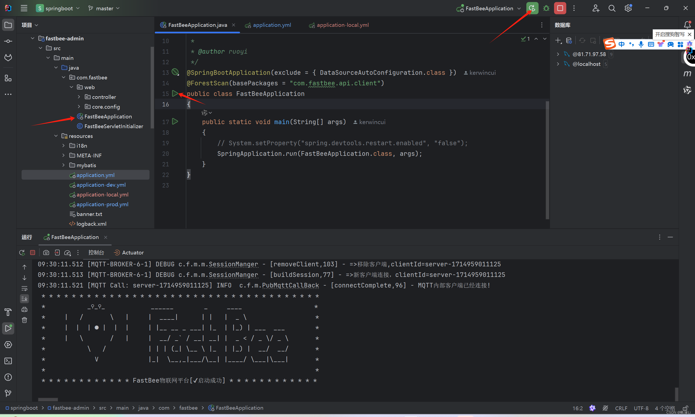Toggle soft-wrap in the run console
The width and height of the screenshot is (695, 417).
[x=24, y=288]
